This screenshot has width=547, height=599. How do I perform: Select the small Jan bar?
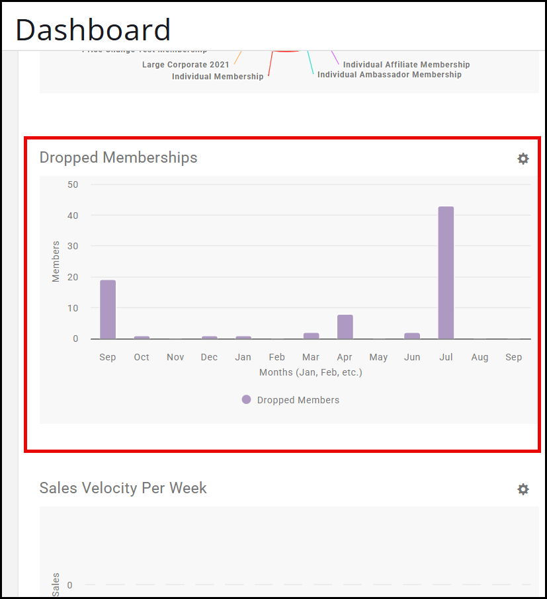click(x=243, y=337)
